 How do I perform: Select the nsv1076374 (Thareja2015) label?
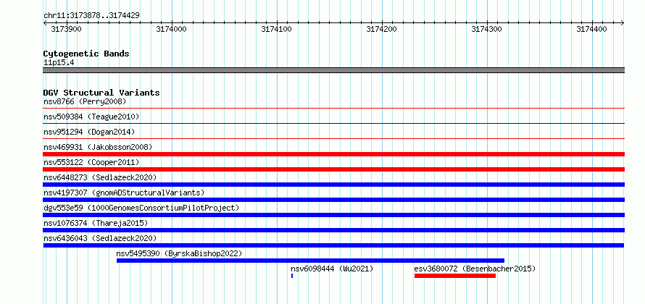[96, 223]
